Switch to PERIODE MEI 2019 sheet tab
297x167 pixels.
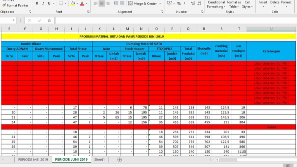pos(33,159)
